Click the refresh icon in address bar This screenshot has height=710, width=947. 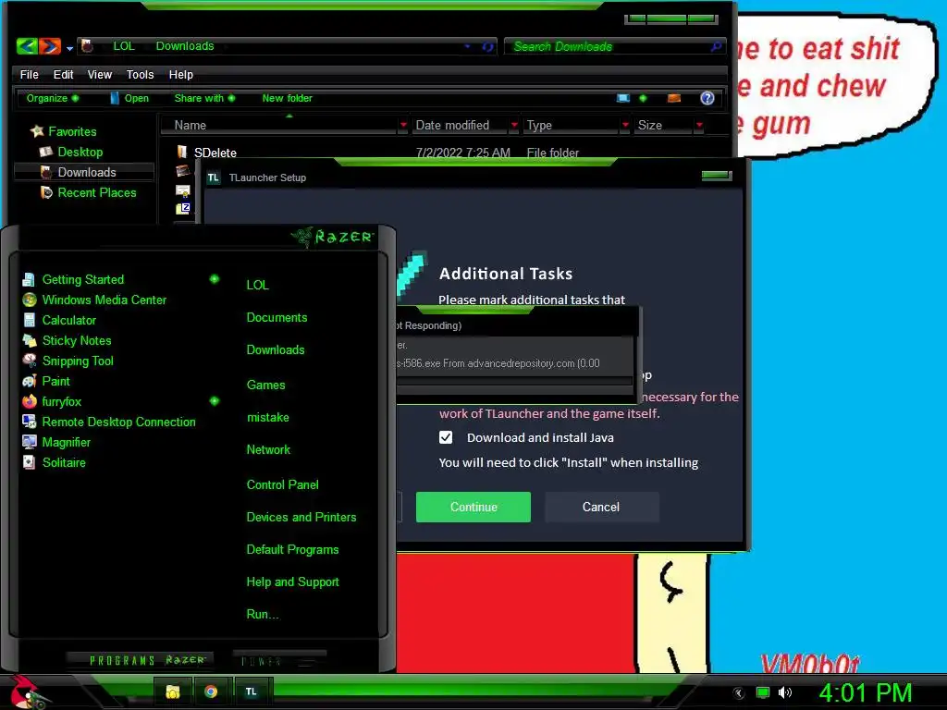pyautogui.click(x=487, y=46)
